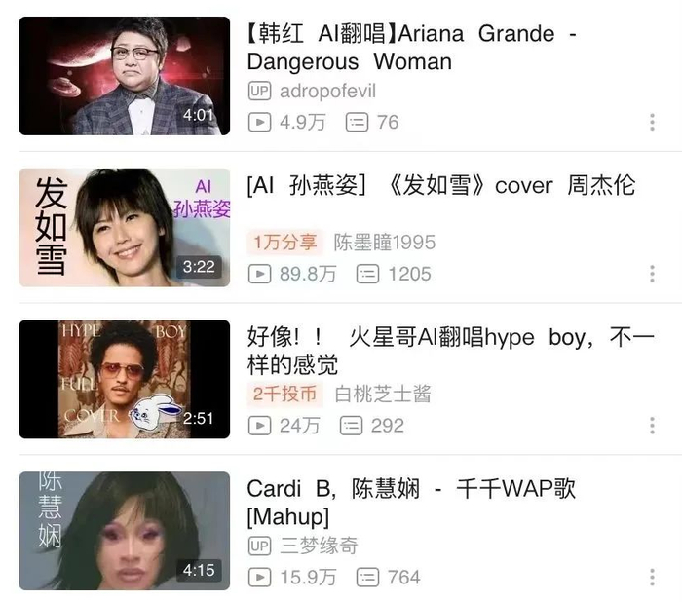Image resolution: width=682 pixels, height=602 pixels.
Task: Open the Hype Boy full cover thumbnail
Action: coord(125,379)
